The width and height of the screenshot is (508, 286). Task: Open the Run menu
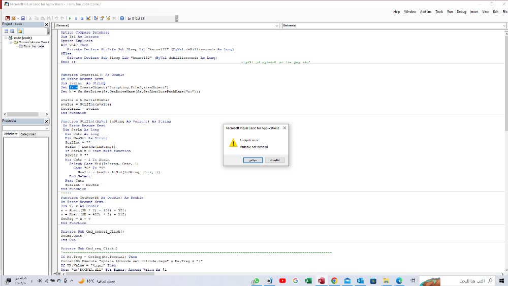tap(450, 12)
